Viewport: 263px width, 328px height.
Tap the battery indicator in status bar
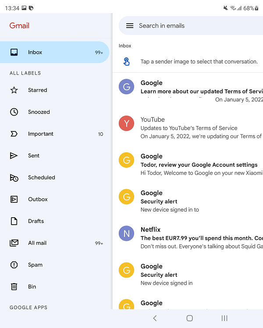click(256, 8)
